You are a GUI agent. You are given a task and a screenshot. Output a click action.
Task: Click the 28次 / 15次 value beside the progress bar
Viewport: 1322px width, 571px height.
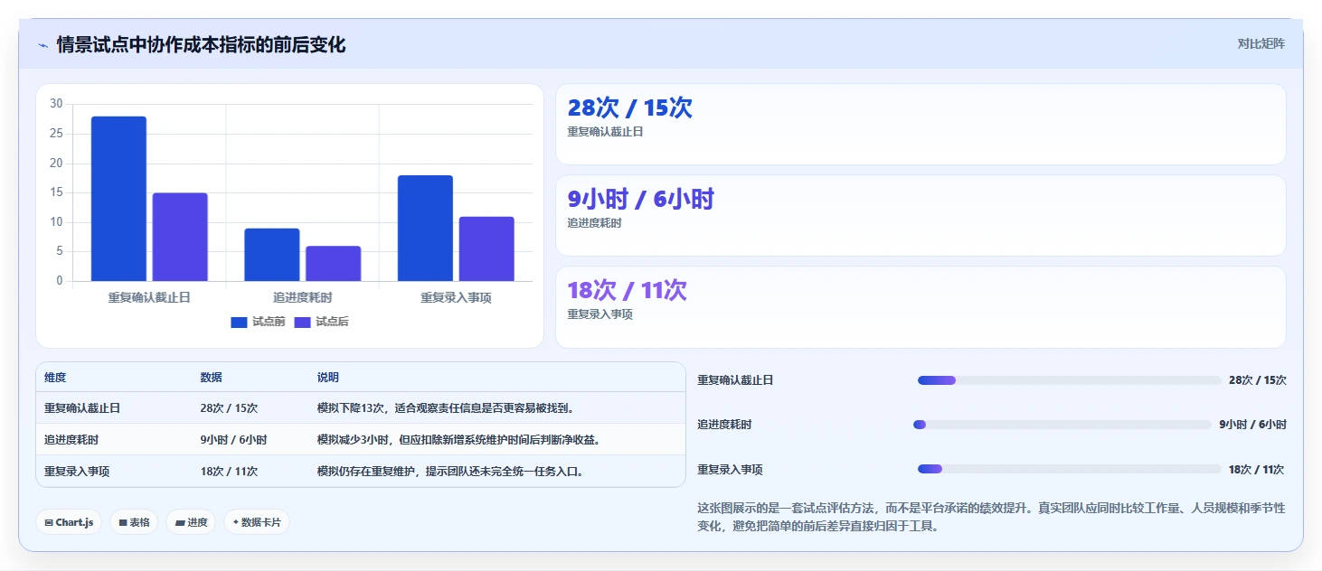(1257, 380)
